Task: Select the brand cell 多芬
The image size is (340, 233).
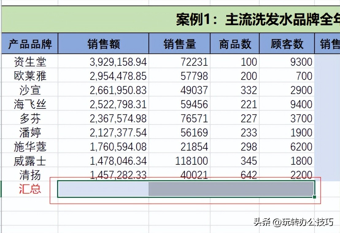Action: (x=30, y=118)
